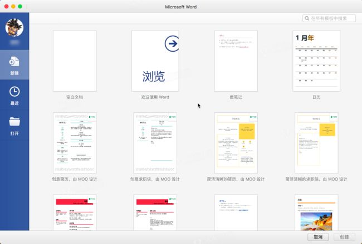Click the 空白文档 label text

(x=74, y=97)
